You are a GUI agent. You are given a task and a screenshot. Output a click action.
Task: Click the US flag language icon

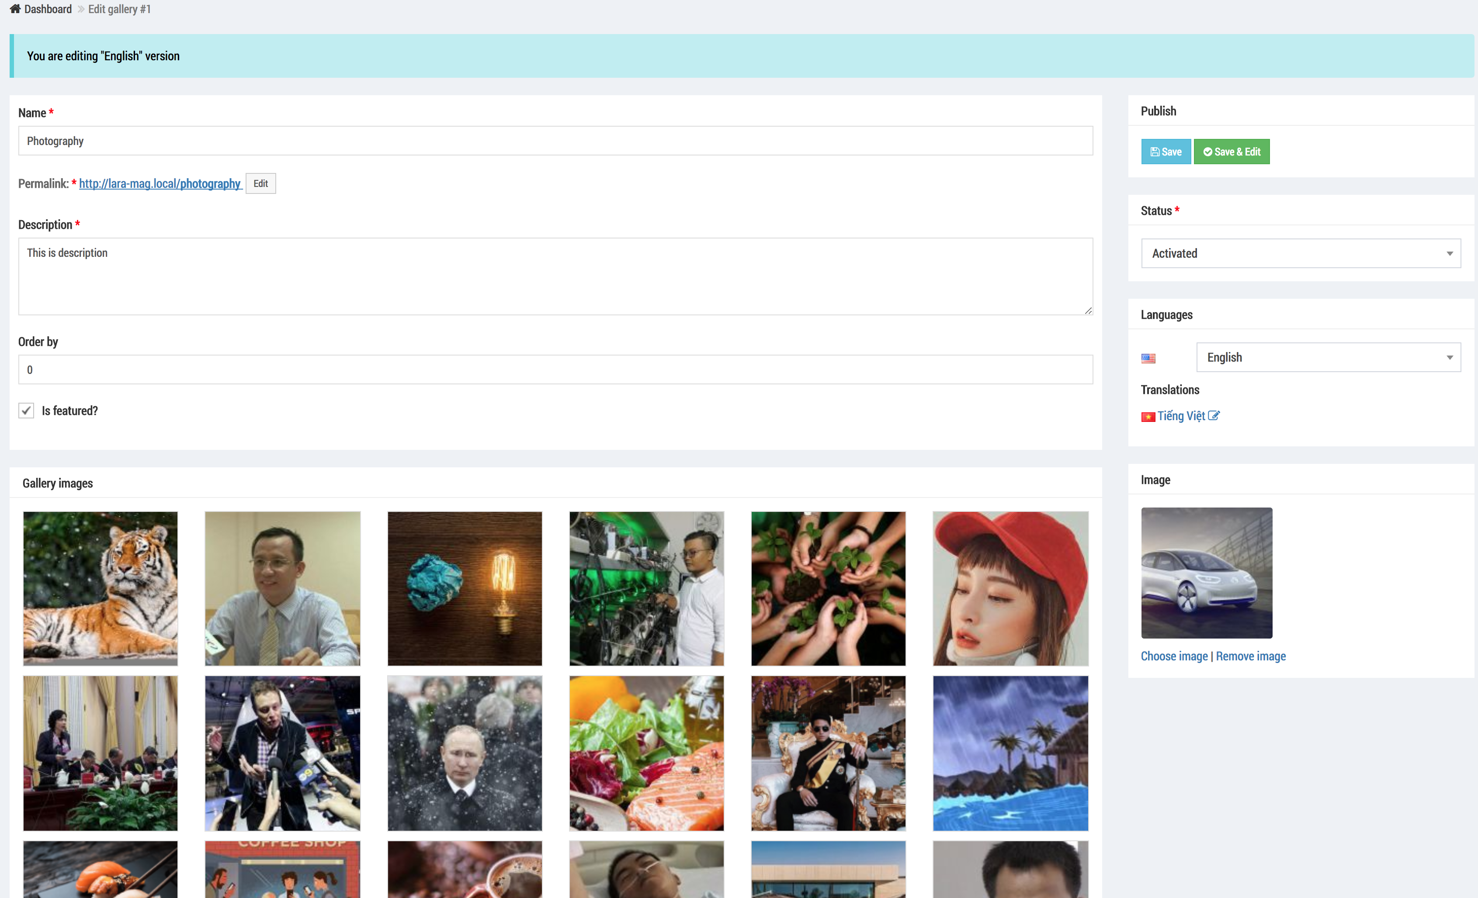[1148, 359]
